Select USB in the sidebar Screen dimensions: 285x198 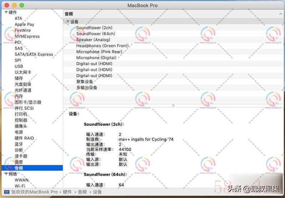19,66
